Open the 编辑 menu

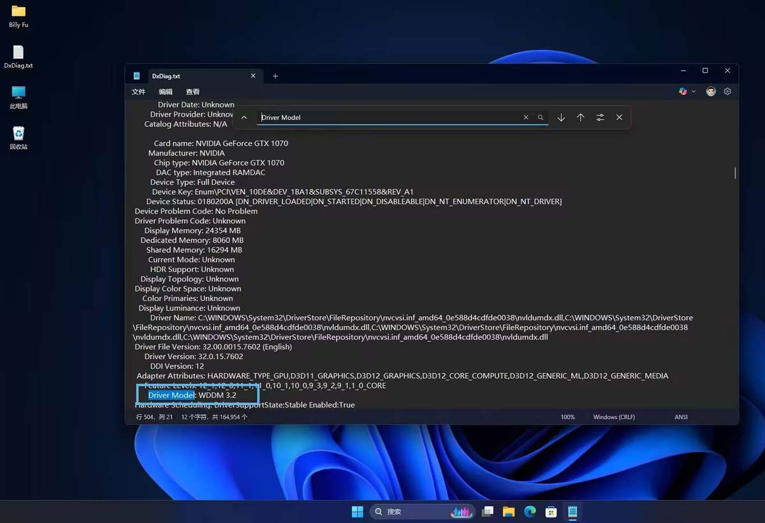tap(166, 92)
